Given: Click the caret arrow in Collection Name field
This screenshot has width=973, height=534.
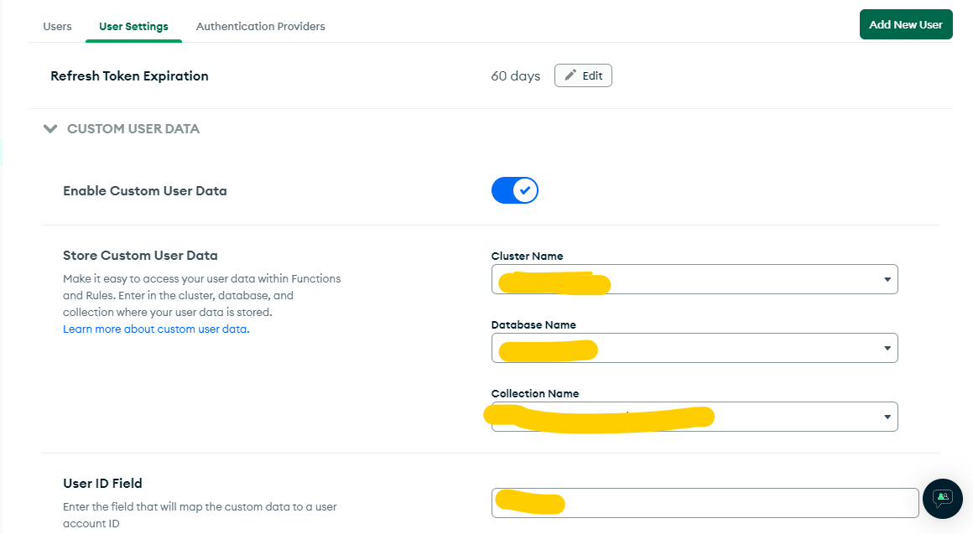Looking at the screenshot, I should (887, 417).
